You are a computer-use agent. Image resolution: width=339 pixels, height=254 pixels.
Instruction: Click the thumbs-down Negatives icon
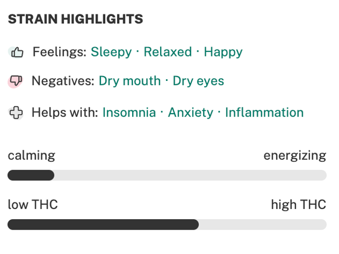point(16,81)
